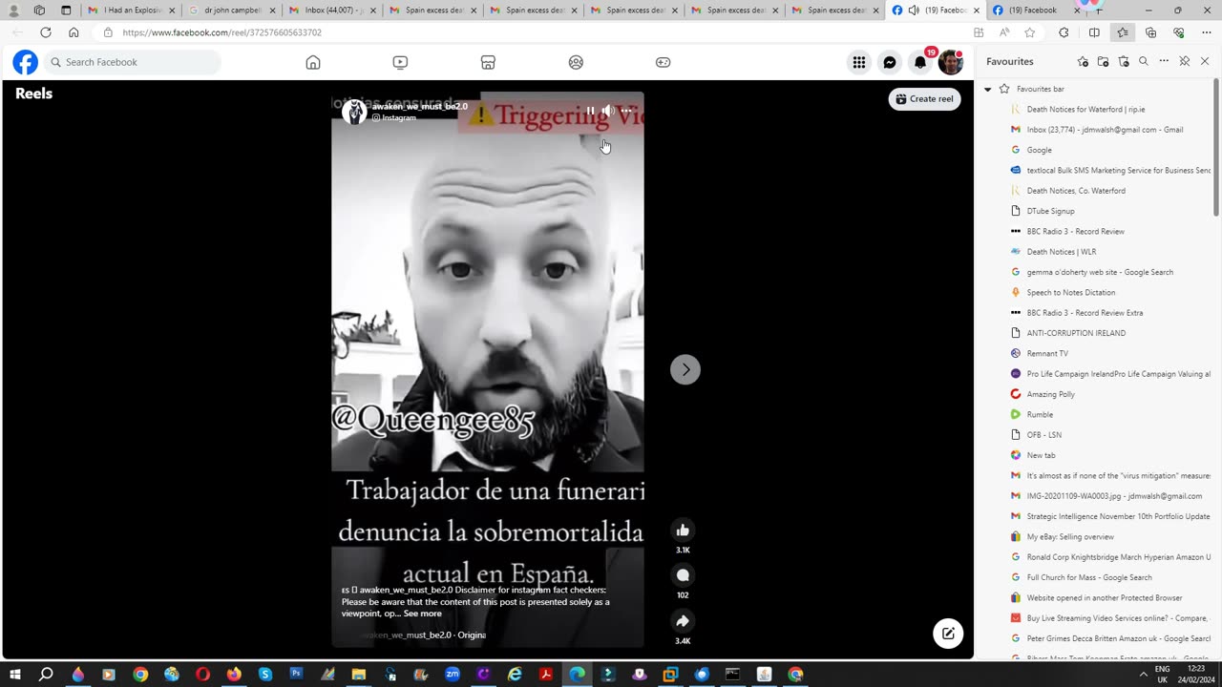Open 'BBC Radio 3 - Record Review Extra' favourite
The image size is (1222, 687).
pyautogui.click(x=1085, y=313)
